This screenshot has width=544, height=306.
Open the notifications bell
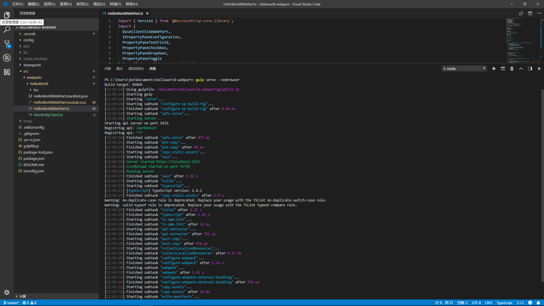click(539, 303)
